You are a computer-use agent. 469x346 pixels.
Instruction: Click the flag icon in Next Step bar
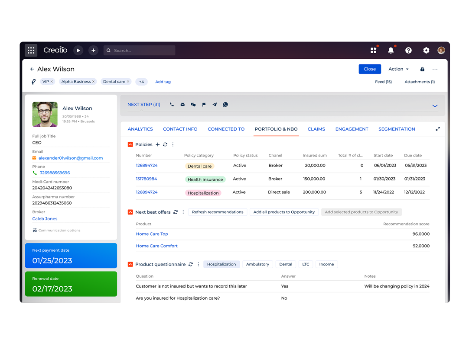pos(204,105)
